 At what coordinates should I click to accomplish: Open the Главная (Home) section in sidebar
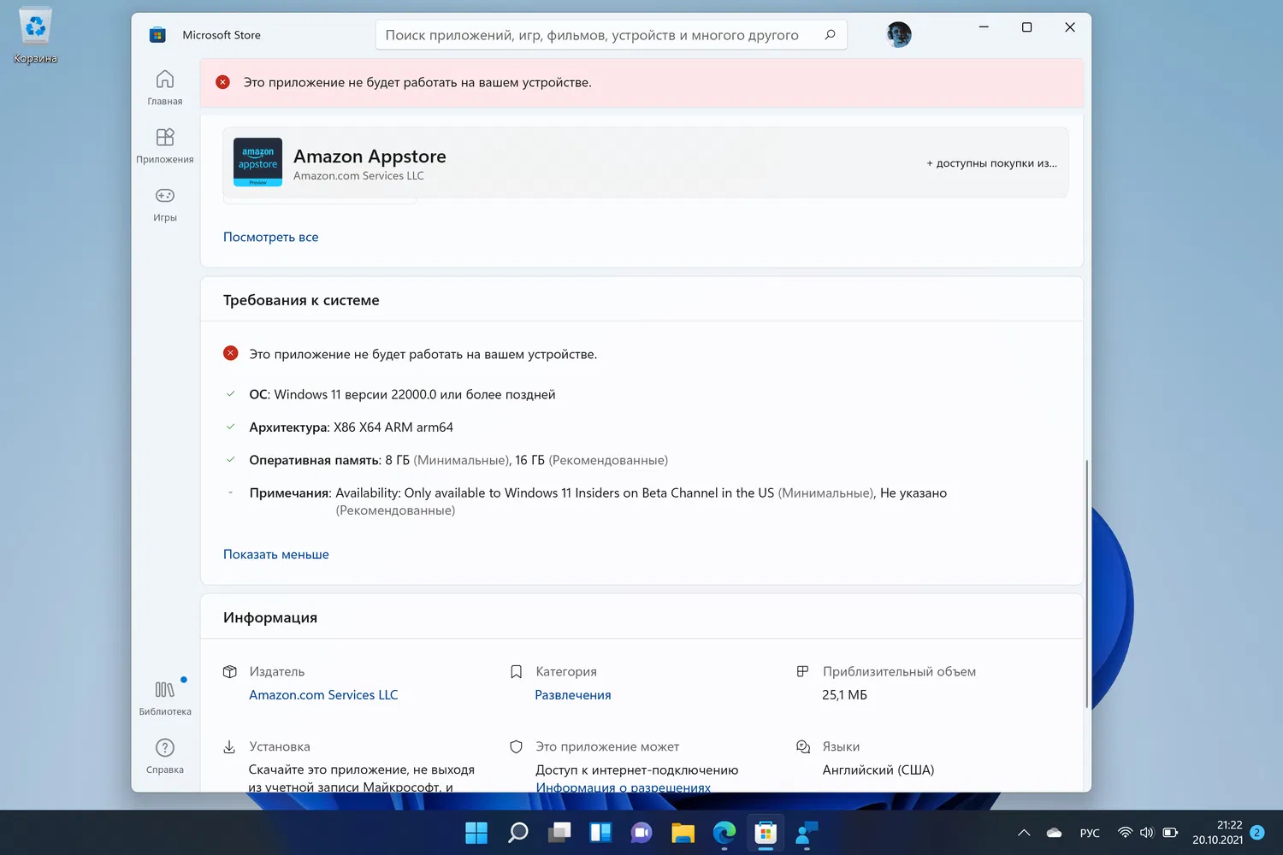pyautogui.click(x=165, y=88)
